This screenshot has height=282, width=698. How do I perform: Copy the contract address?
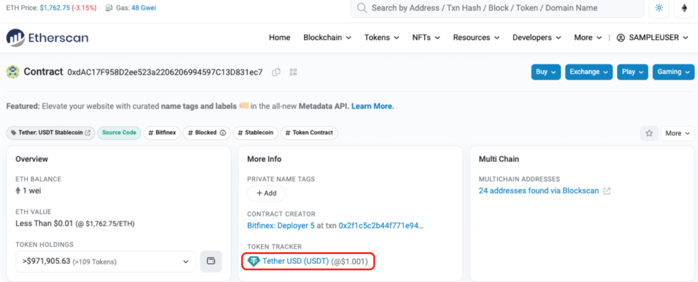click(x=276, y=72)
